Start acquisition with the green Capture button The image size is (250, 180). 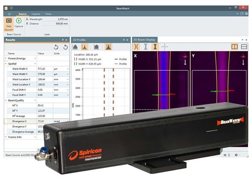tap(19, 23)
